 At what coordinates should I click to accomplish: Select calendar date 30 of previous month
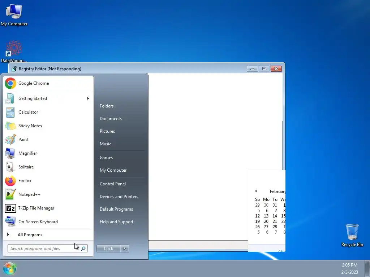[x=266, y=205]
